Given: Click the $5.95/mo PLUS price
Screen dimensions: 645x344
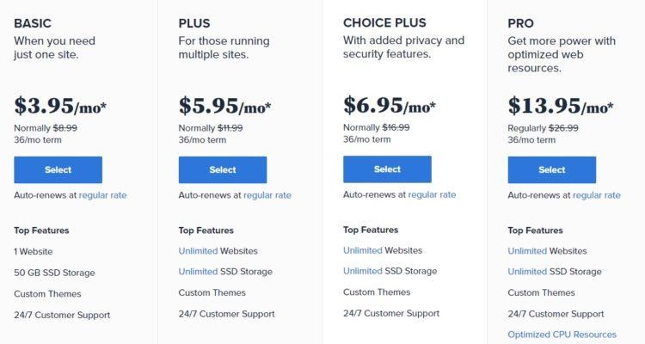Looking at the screenshot, I should point(224,106).
